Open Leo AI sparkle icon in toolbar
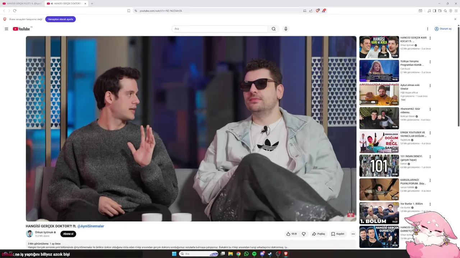This screenshot has width=460, height=258. pyautogui.click(x=445, y=11)
